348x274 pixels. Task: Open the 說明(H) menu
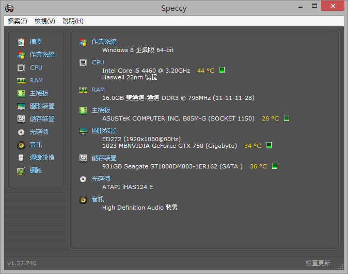point(73,21)
